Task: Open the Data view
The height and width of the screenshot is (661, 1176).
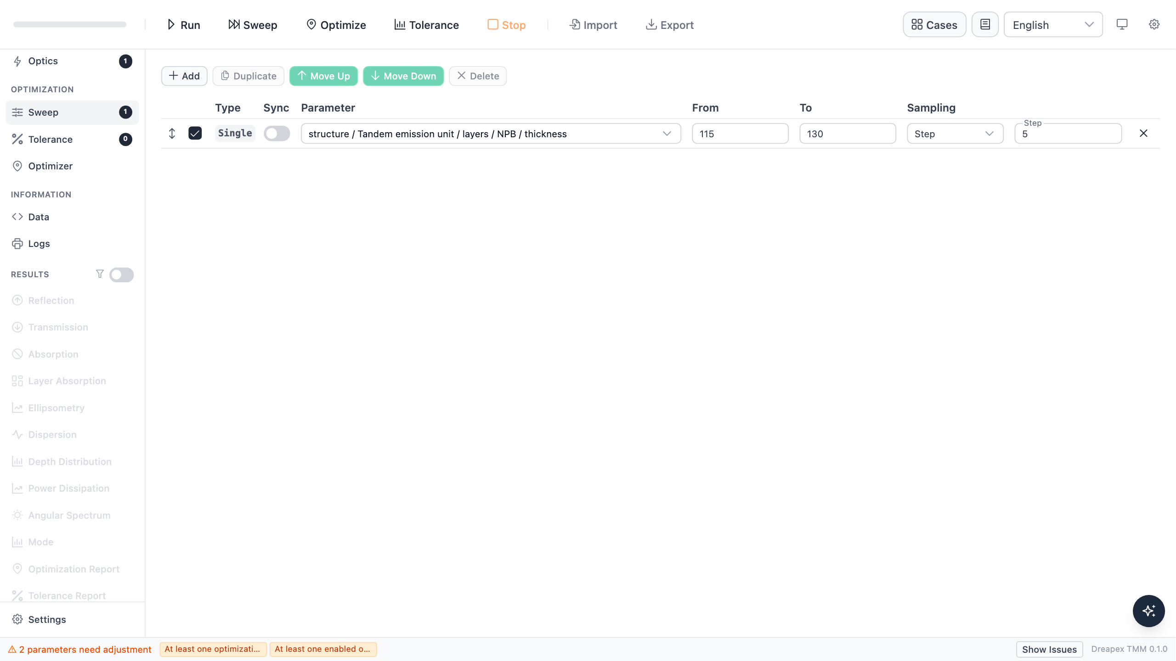Action: (x=72, y=217)
